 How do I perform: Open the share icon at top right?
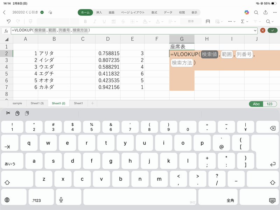266,12
